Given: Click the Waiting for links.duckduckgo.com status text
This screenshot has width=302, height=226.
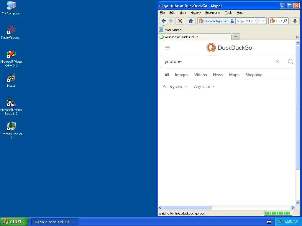Looking at the screenshot, I should 183,213.
